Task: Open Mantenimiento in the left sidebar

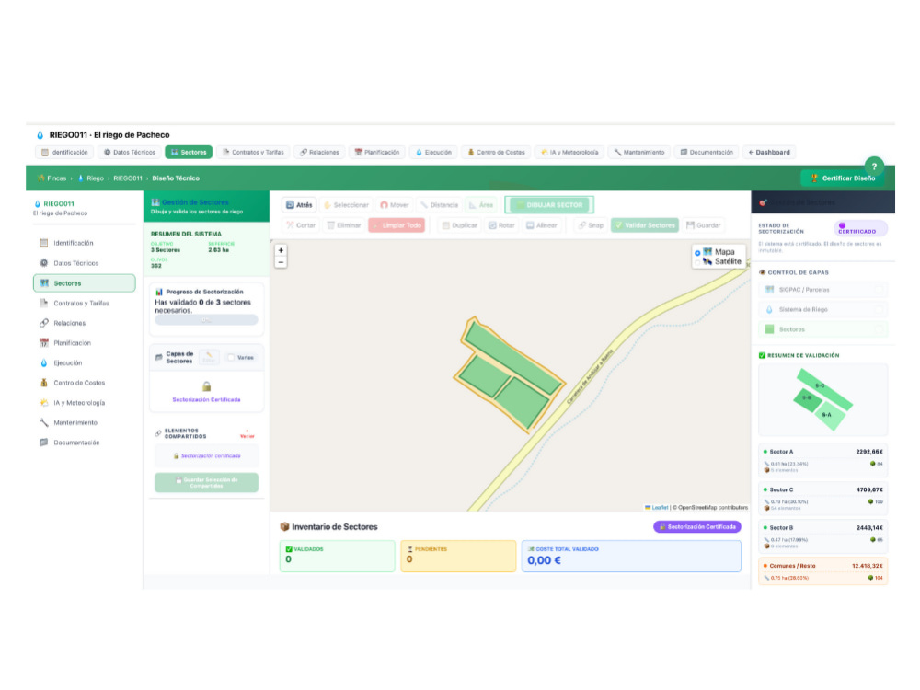Action: [x=84, y=422]
